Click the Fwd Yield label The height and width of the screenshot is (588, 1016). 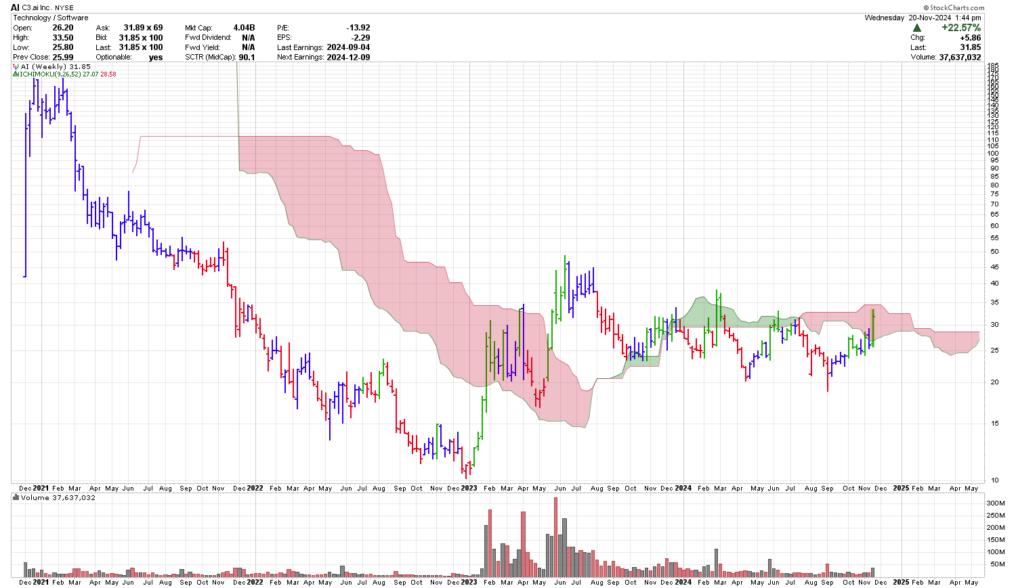[202, 47]
